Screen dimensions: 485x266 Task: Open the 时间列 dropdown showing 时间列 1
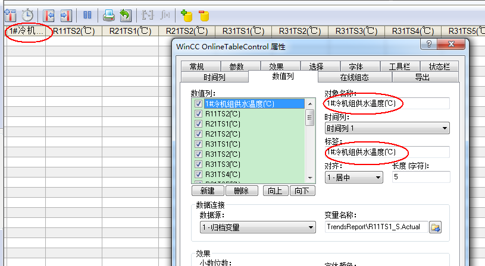(387, 128)
